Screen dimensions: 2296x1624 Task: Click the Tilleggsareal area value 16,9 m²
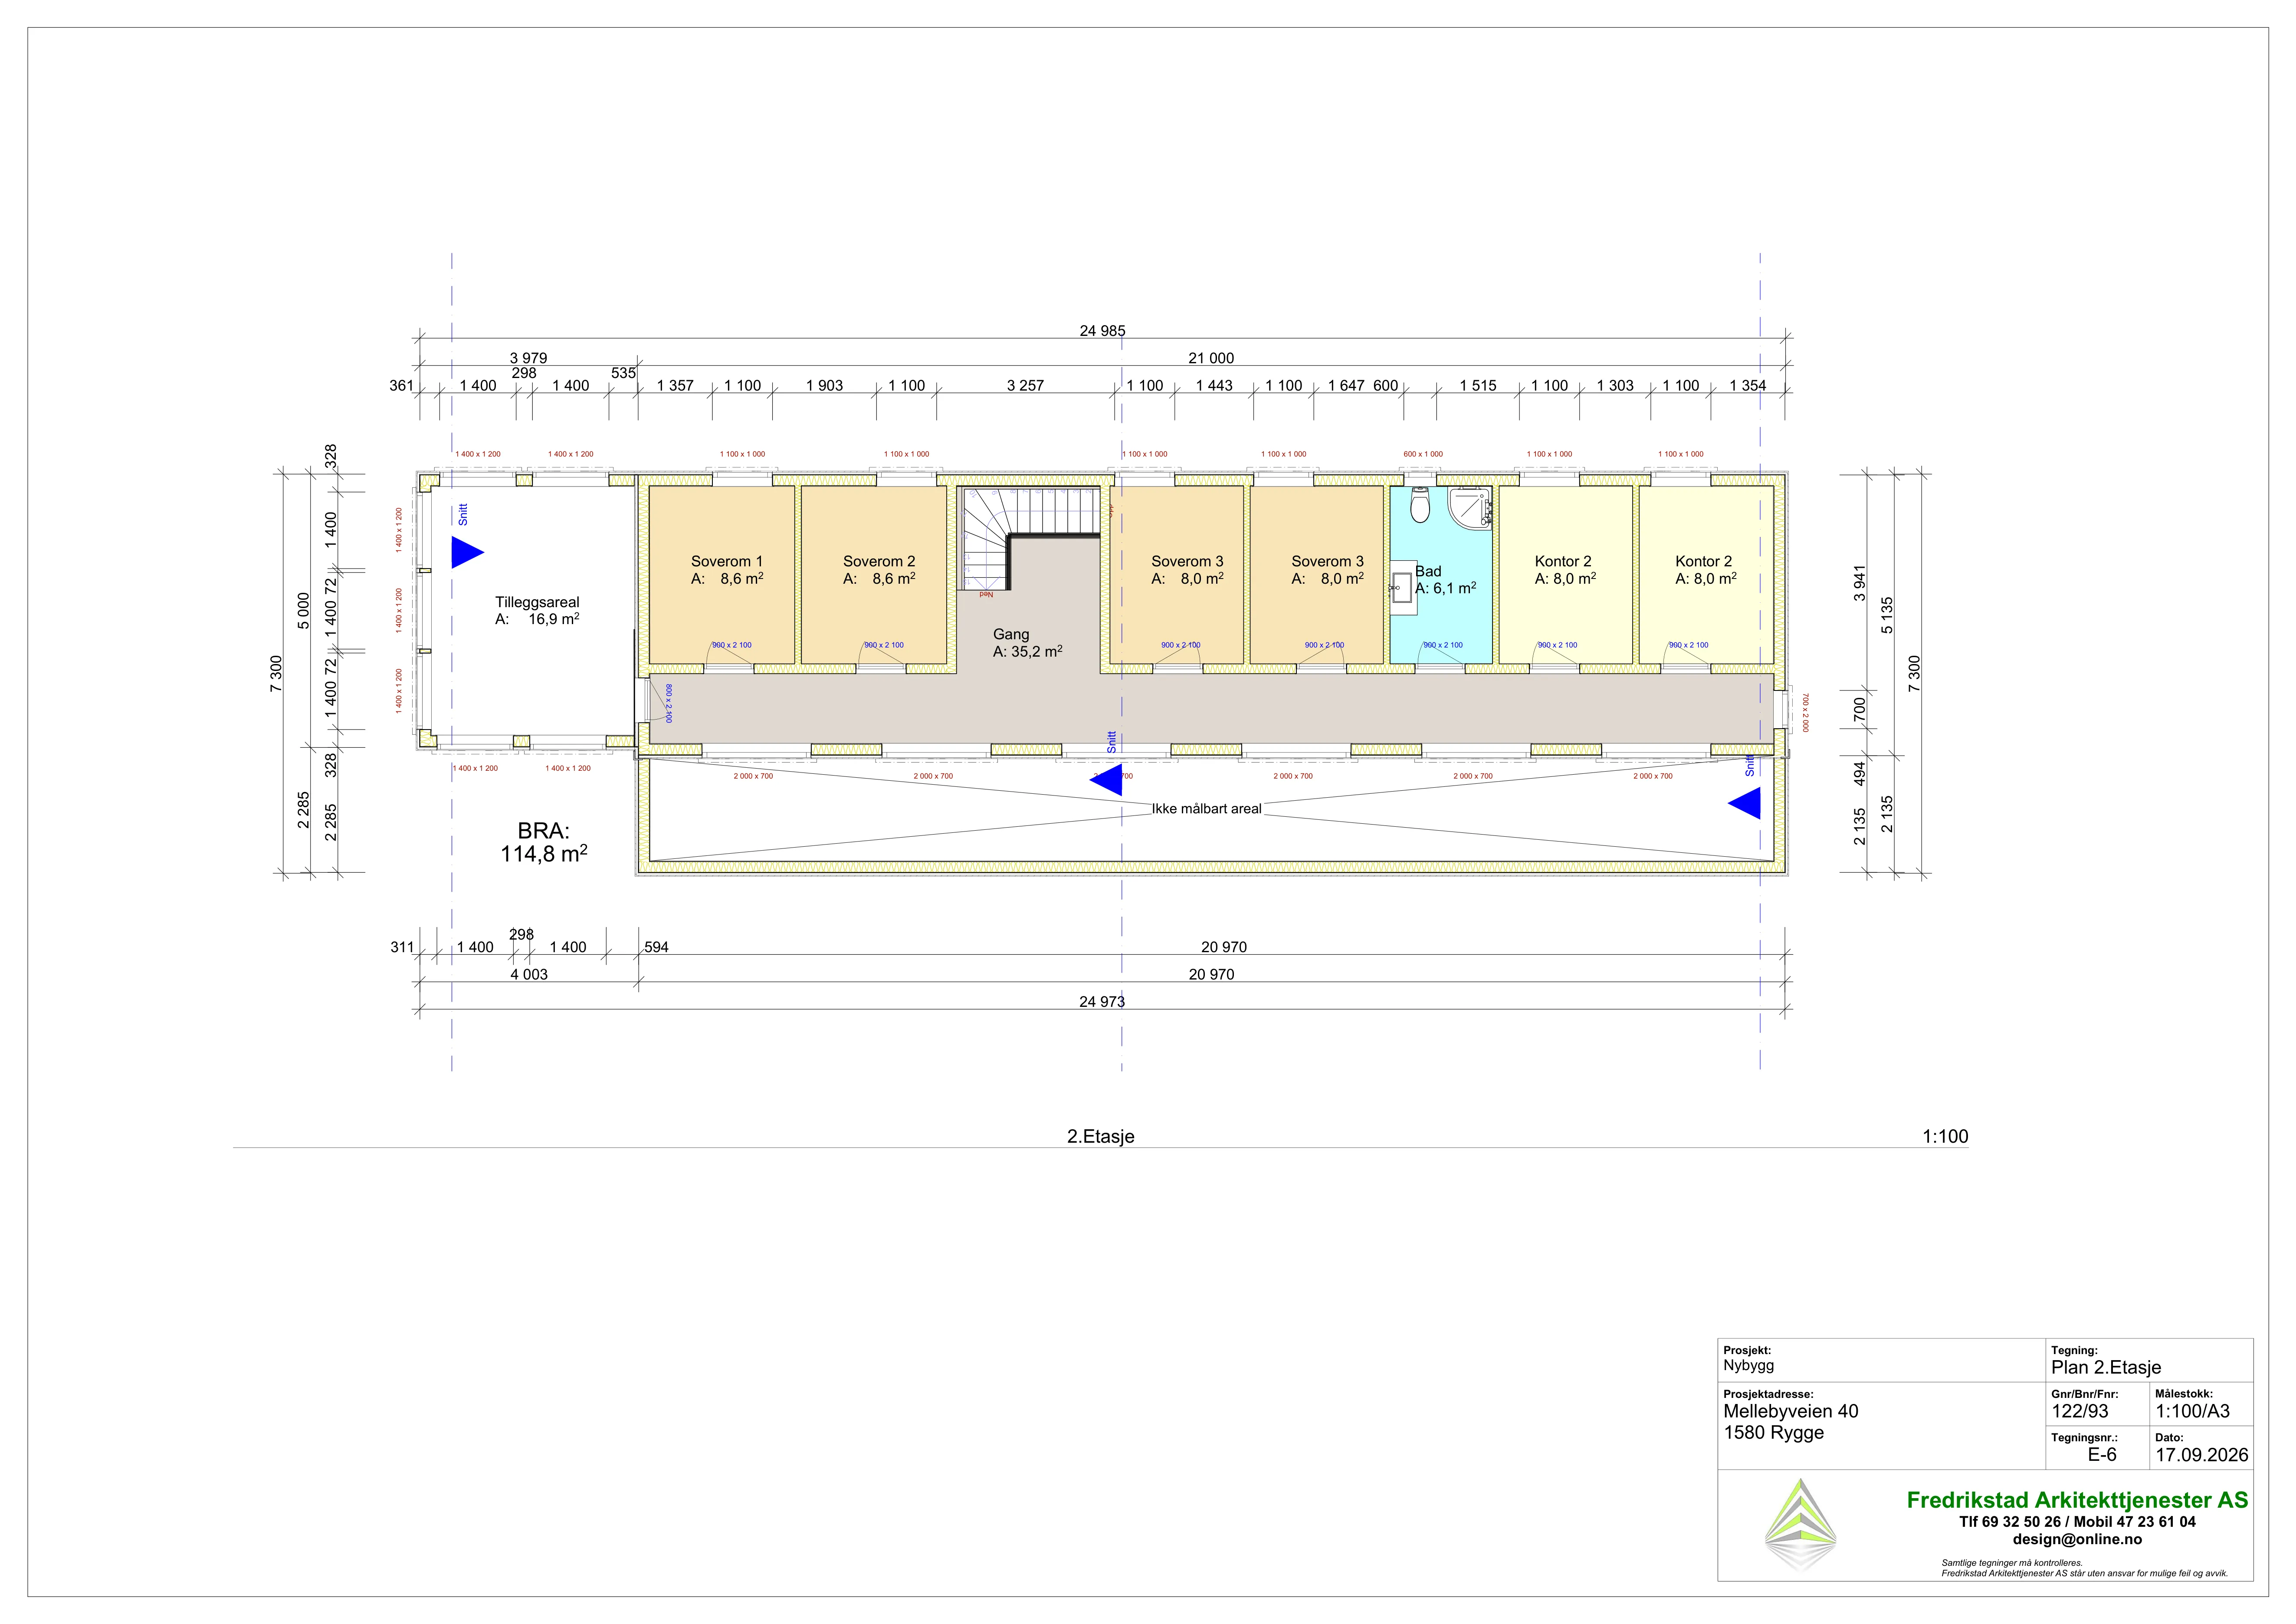tap(554, 619)
